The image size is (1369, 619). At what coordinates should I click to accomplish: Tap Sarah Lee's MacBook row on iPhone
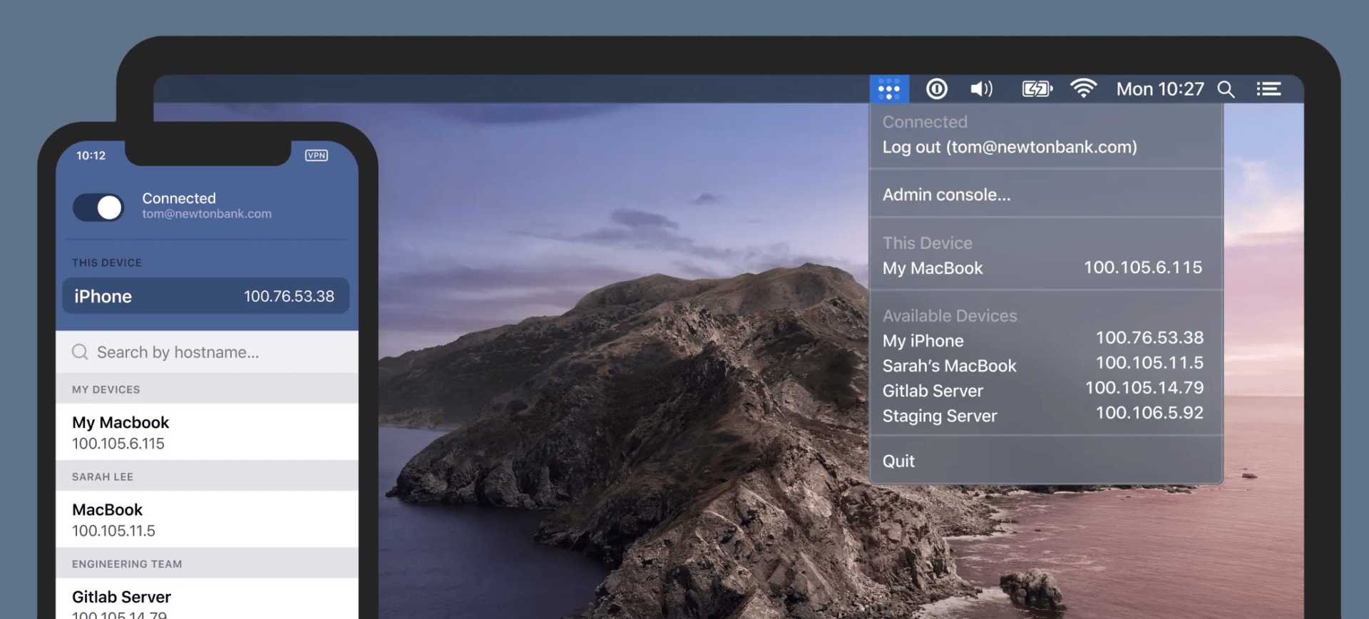[x=207, y=519]
